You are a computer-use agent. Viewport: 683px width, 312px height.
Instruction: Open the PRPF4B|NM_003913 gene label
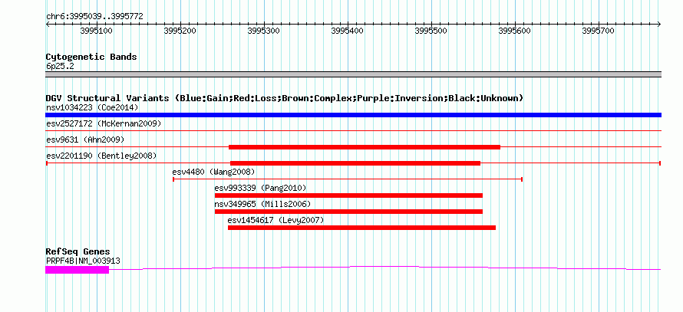click(x=83, y=261)
